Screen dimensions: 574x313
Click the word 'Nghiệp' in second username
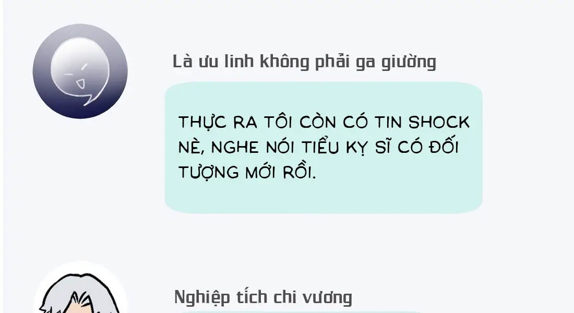(202, 297)
